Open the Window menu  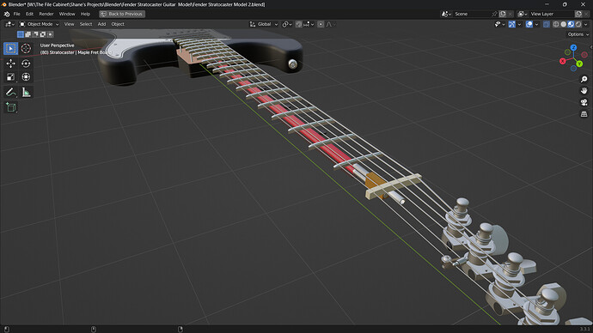tap(67, 14)
